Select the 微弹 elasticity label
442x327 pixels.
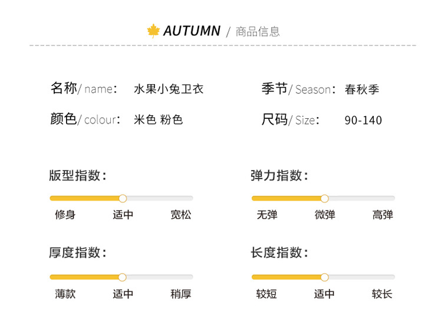pos(325,215)
